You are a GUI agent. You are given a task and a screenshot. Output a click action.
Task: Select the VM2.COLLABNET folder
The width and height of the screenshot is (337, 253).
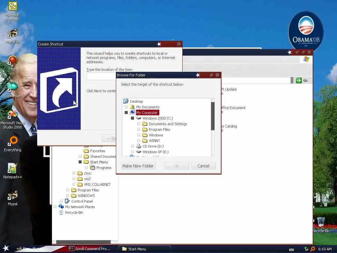tap(97, 184)
